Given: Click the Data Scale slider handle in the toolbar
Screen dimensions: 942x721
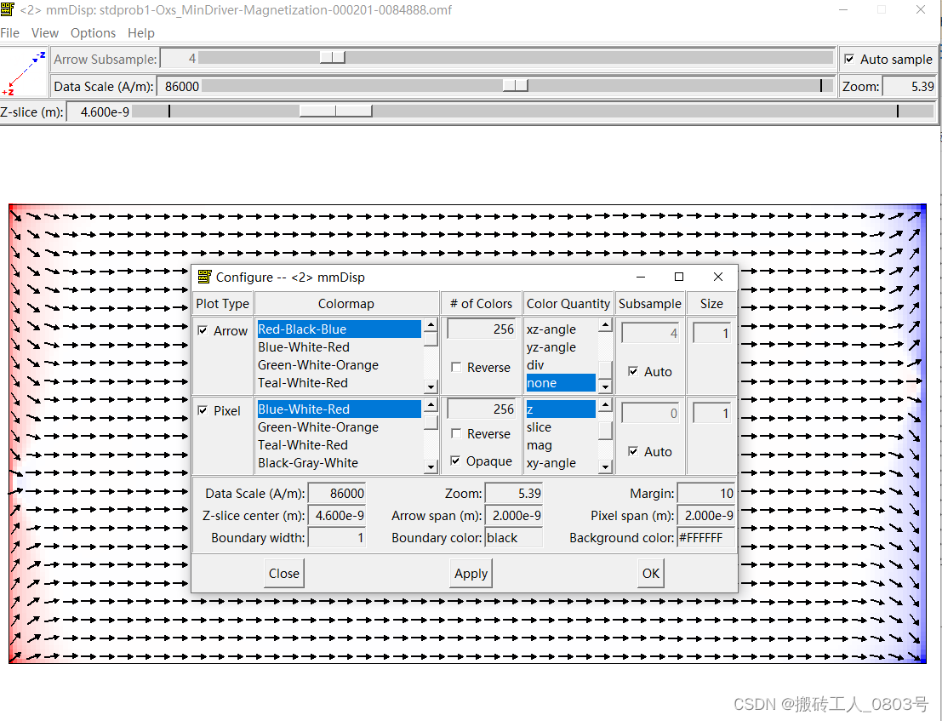Looking at the screenshot, I should click(515, 85).
